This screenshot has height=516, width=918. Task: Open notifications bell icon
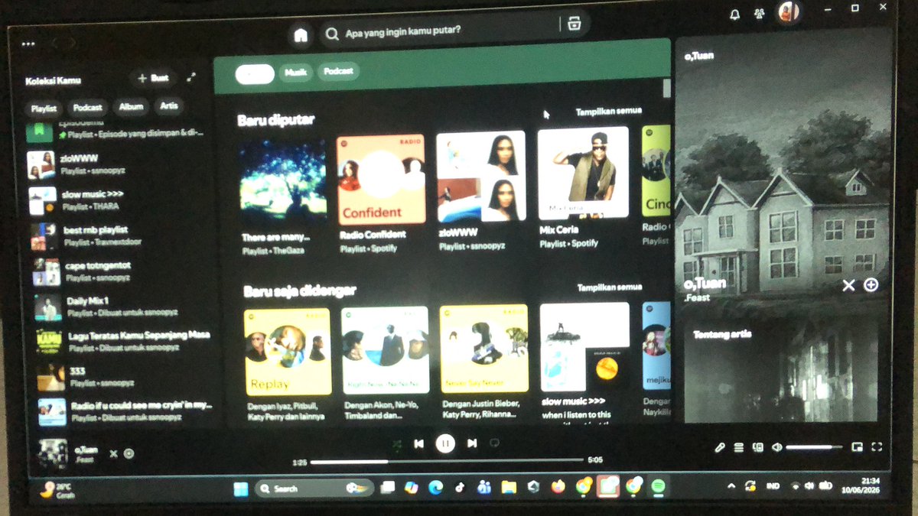[x=734, y=14]
